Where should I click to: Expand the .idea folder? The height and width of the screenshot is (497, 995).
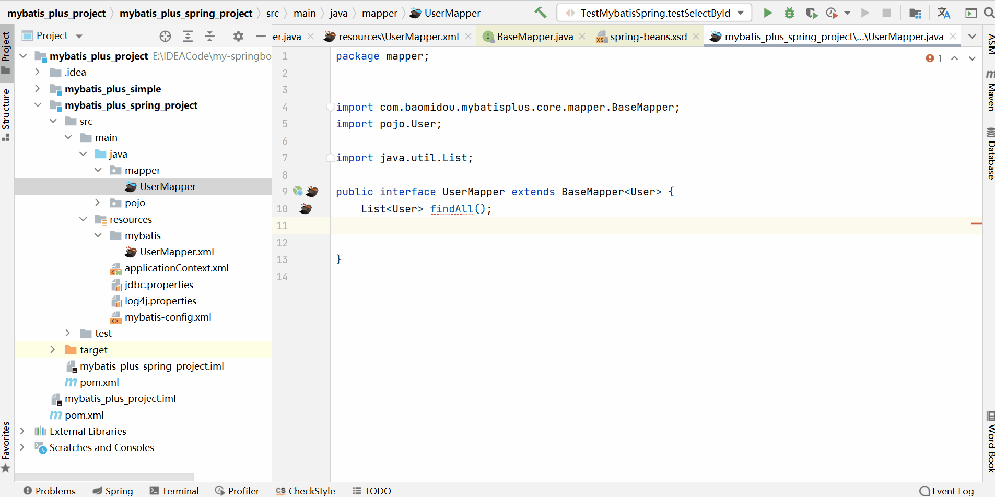(38, 72)
